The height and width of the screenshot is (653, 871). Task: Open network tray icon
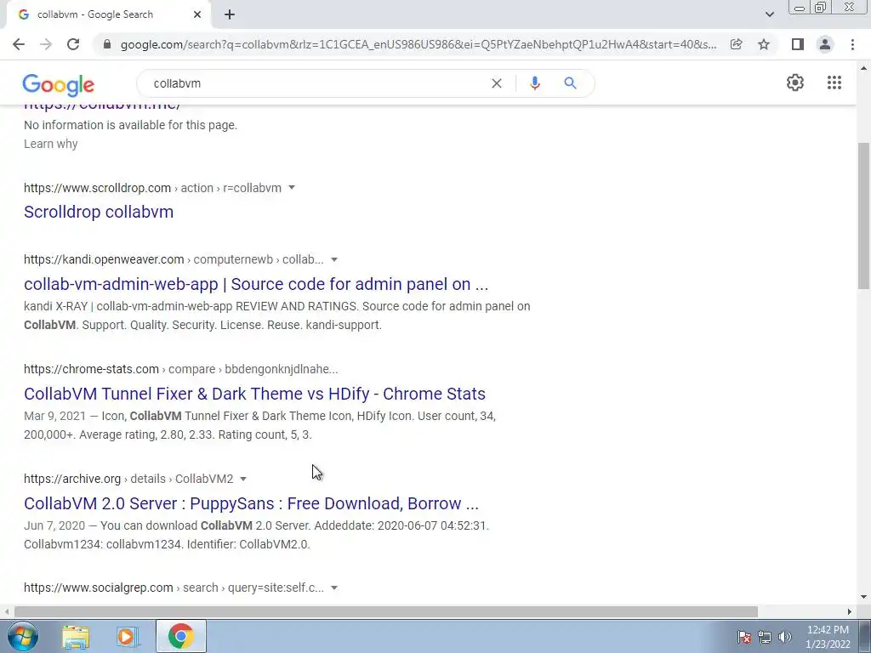765,637
